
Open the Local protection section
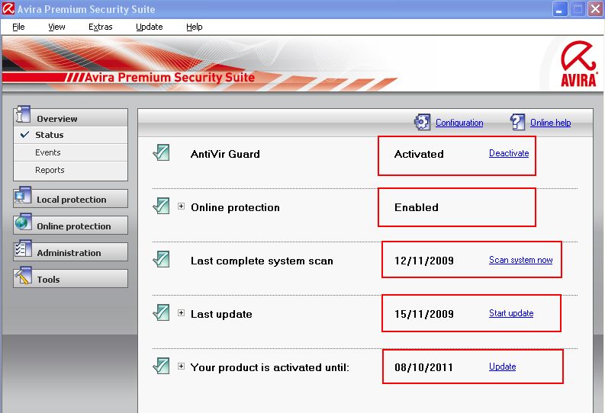71,199
